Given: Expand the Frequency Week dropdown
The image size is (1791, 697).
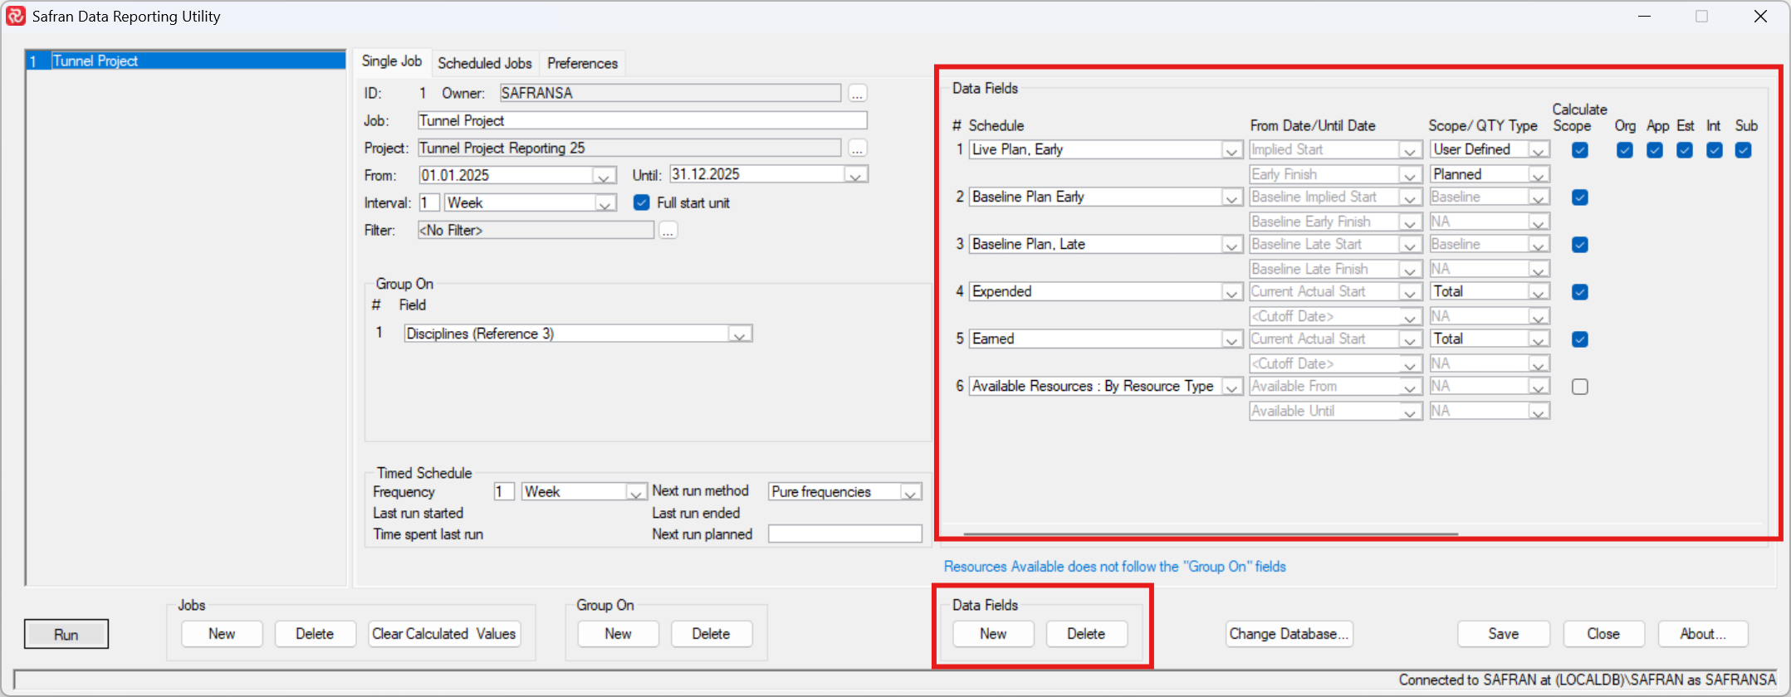Looking at the screenshot, I should 636,492.
